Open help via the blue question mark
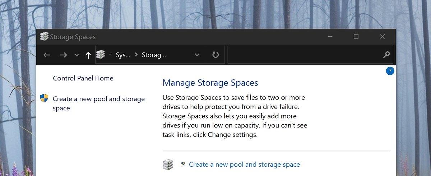Screen dimensions: 431x176 [x=390, y=71]
